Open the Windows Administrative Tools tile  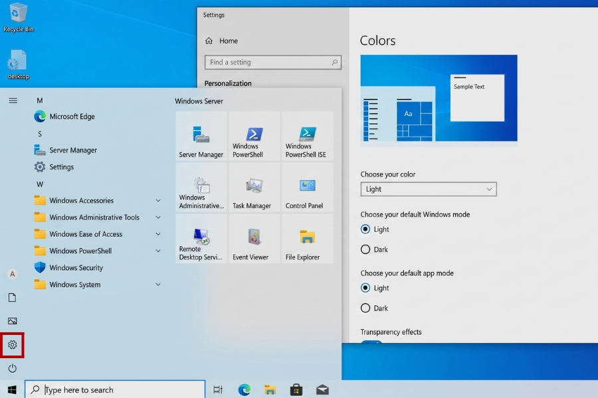tap(201, 187)
